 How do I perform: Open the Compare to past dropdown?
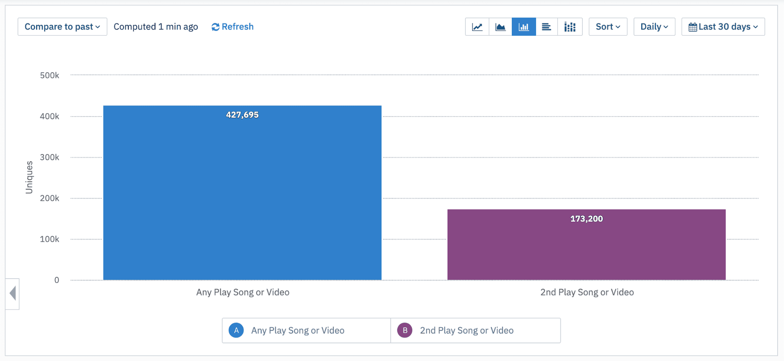(62, 26)
